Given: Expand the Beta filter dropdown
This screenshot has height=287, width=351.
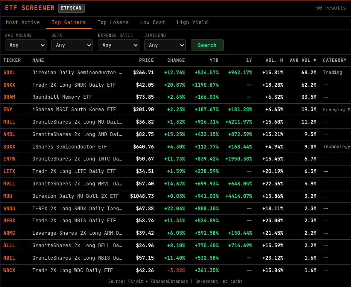Looking at the screenshot, I should point(72,45).
